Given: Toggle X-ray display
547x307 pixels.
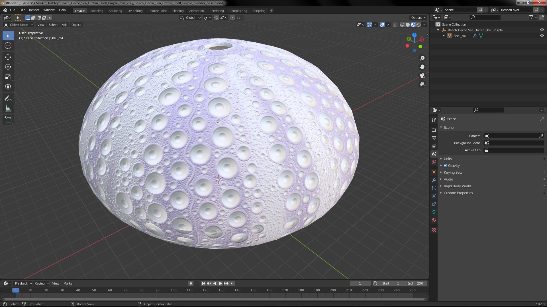Looking at the screenshot, I should click(395, 25).
